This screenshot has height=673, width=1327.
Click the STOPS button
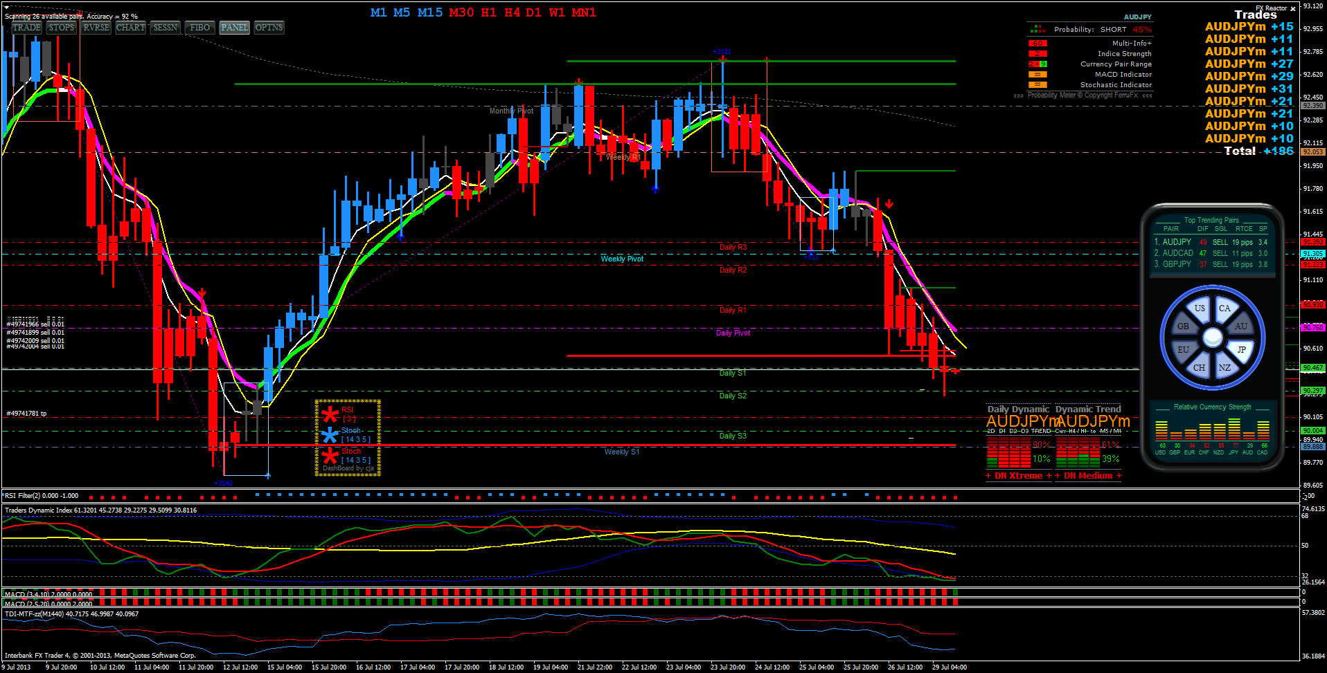coord(62,28)
